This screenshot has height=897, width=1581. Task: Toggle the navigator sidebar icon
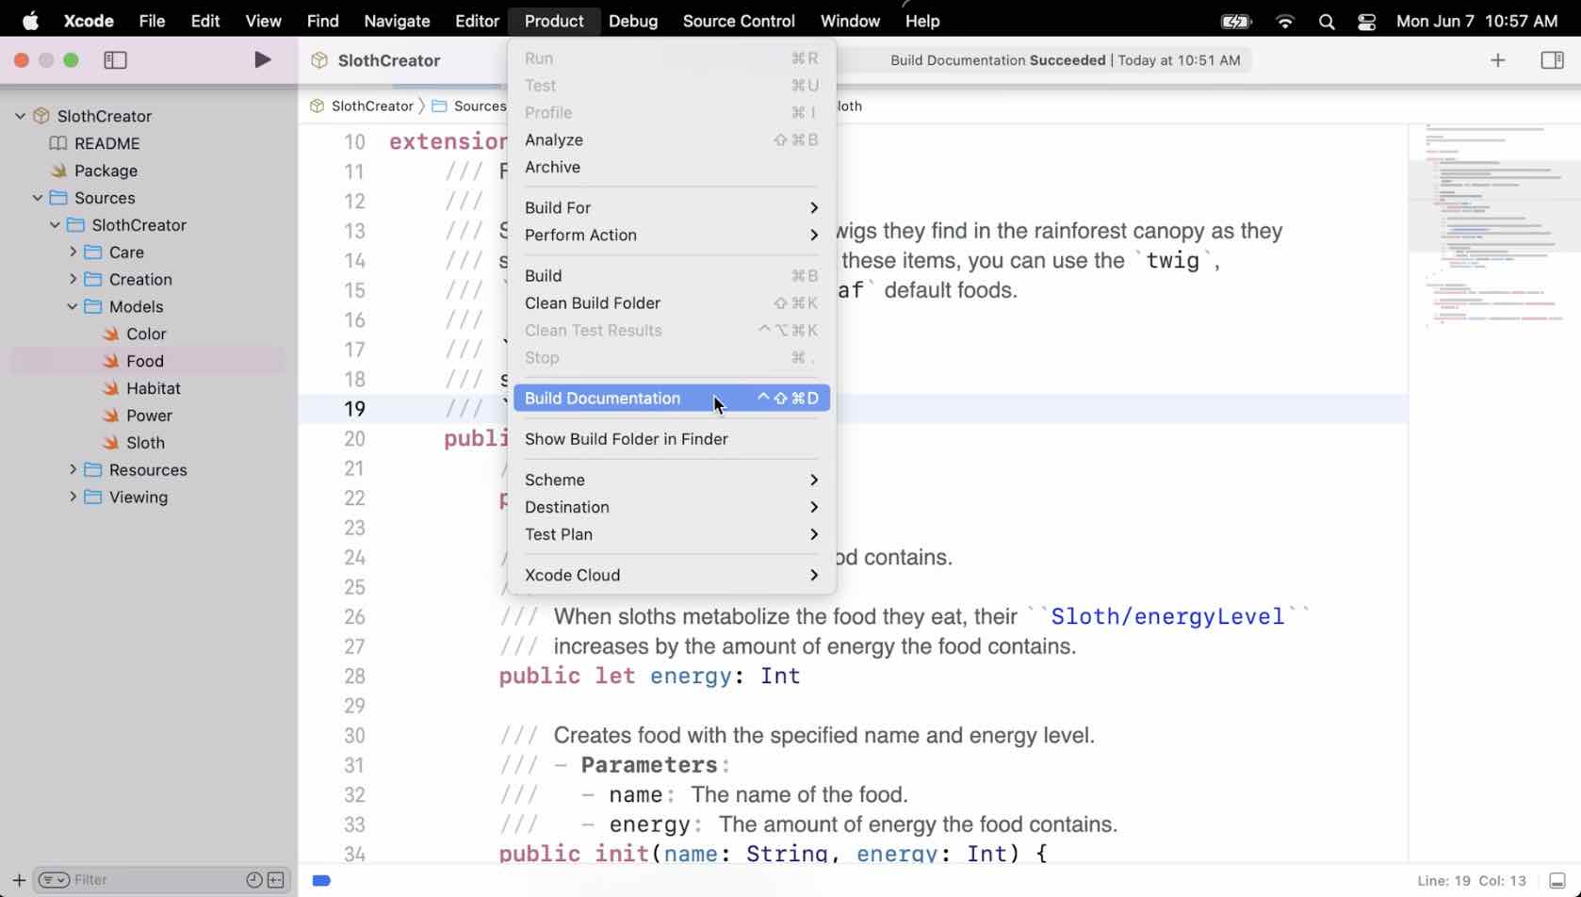(x=115, y=60)
